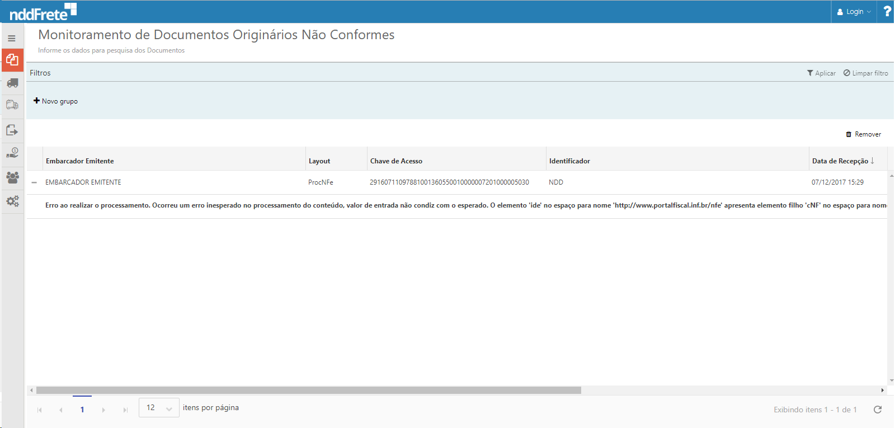Collapse the EMBARCADOR EMITENTE row details
Viewport: 895px width, 428px height.
pos(34,182)
